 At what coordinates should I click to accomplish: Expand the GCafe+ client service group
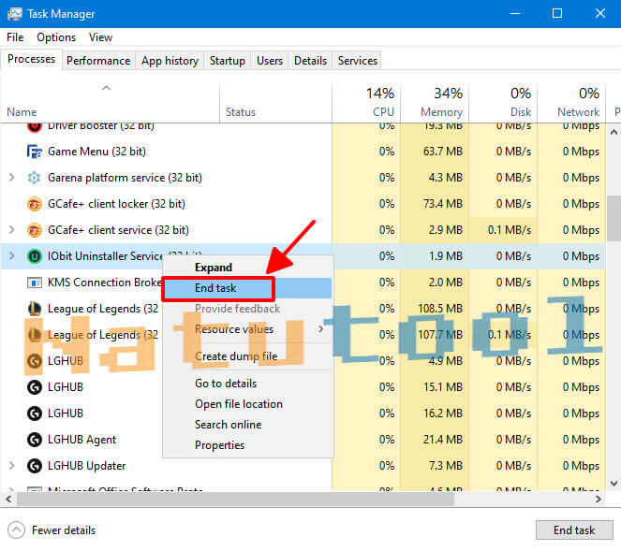coord(12,230)
